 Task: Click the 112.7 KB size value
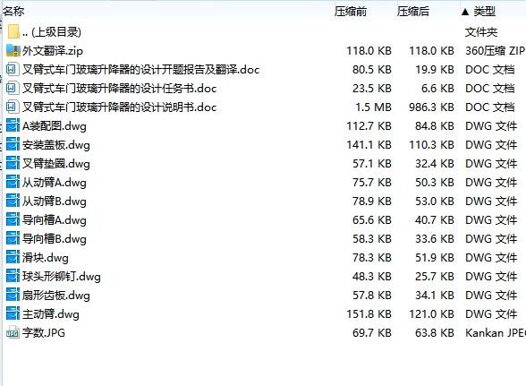[369, 125]
